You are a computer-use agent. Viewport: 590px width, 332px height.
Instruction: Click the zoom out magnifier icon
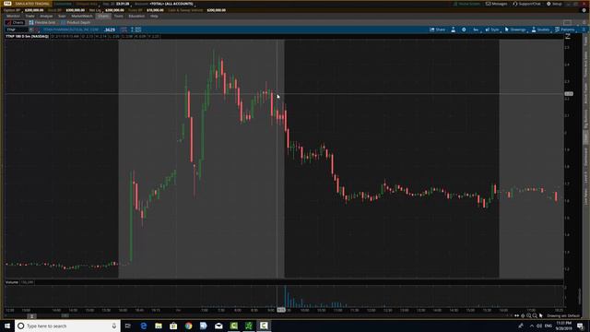pos(535,315)
